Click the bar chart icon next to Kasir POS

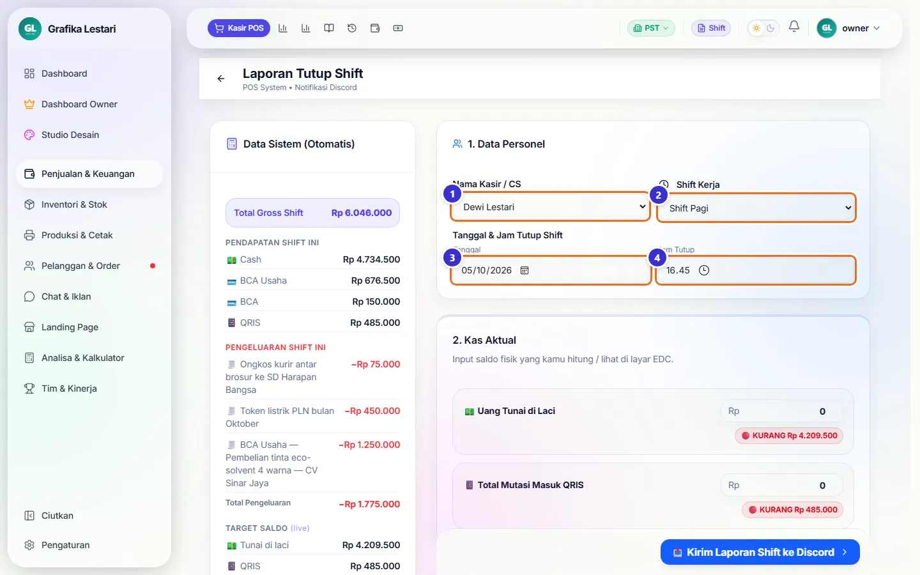point(283,28)
